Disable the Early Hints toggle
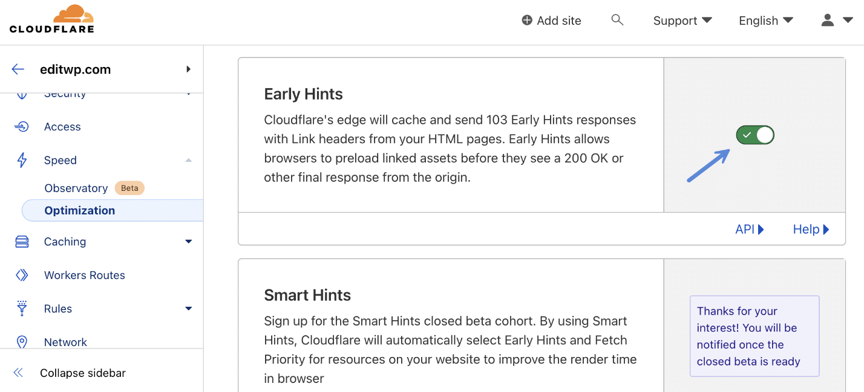Viewport: 864px width, 392px height. tap(754, 135)
